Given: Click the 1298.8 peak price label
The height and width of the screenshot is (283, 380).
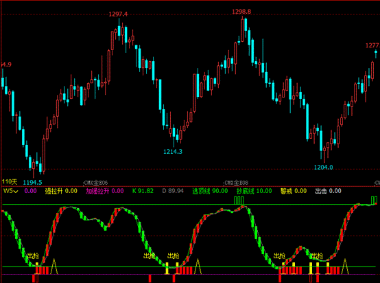Looking at the screenshot, I should [241, 12].
